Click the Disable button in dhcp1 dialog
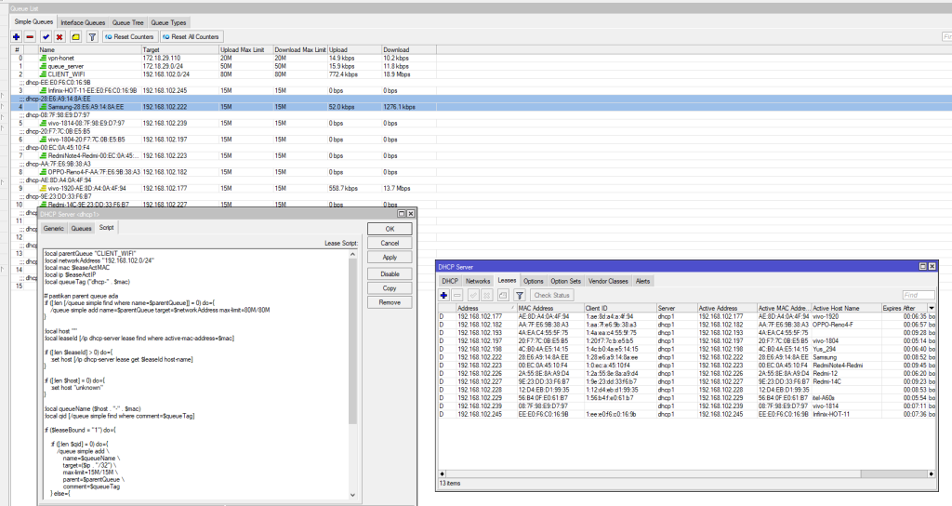Screen dimensions: 952x506 pos(390,274)
